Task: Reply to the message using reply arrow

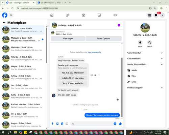Action: coord(95,75)
